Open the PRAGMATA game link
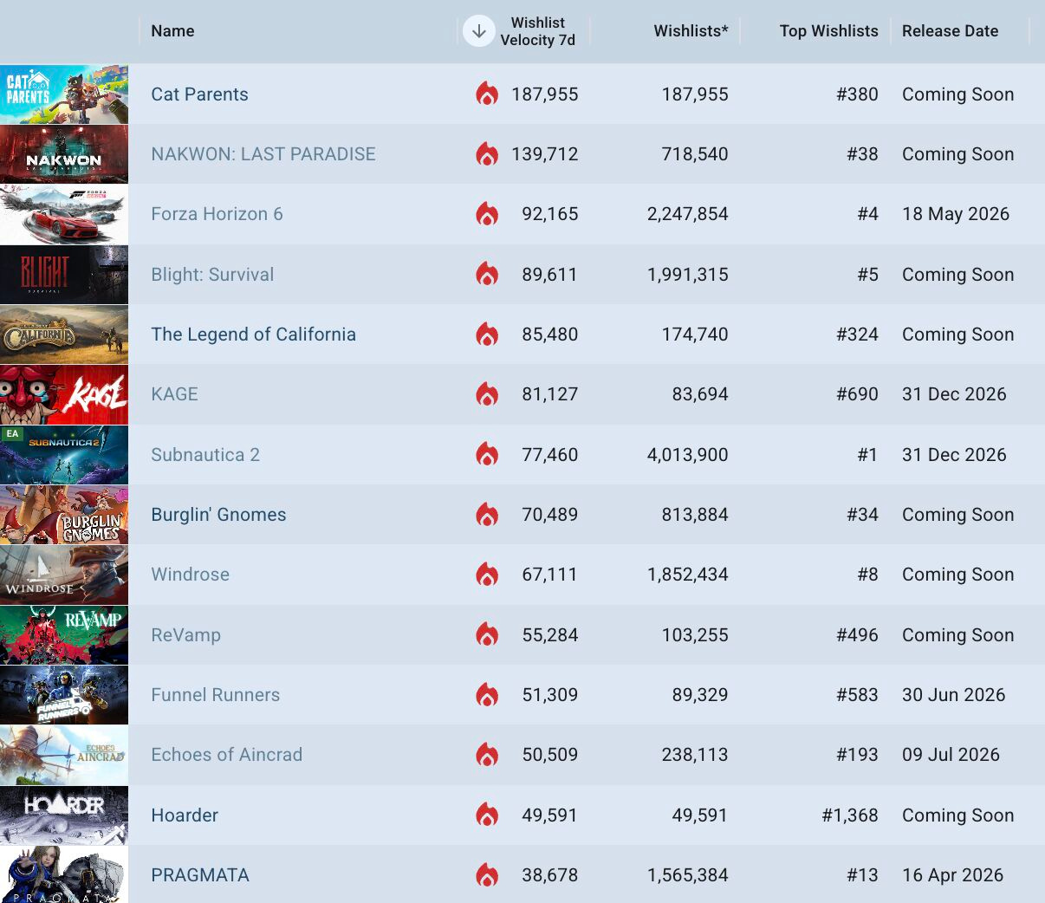 pos(200,875)
